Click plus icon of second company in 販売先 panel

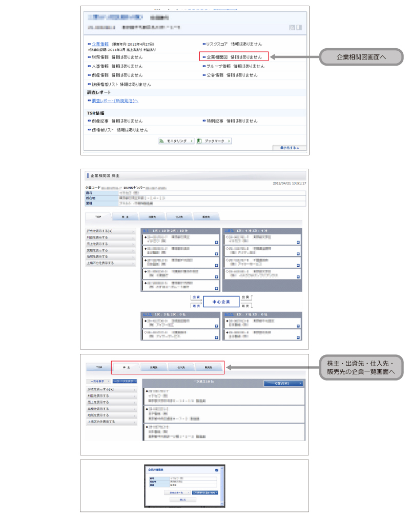point(298,337)
